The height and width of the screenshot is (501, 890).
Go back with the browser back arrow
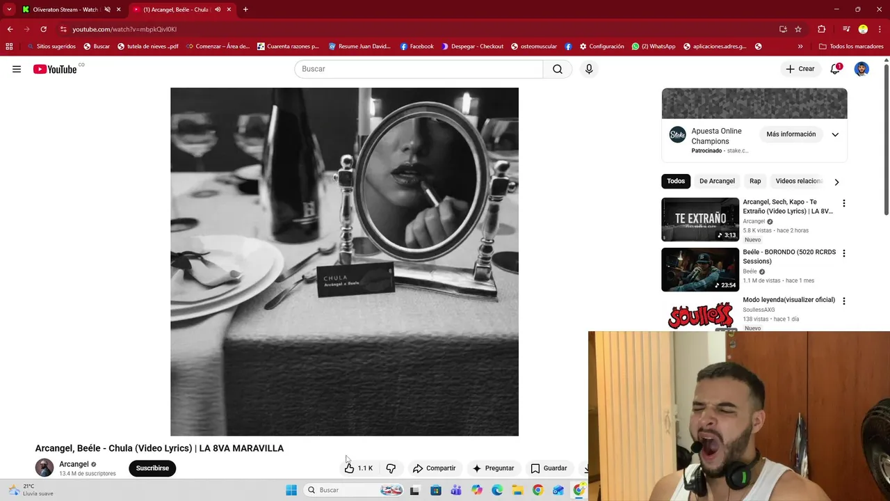(x=10, y=29)
